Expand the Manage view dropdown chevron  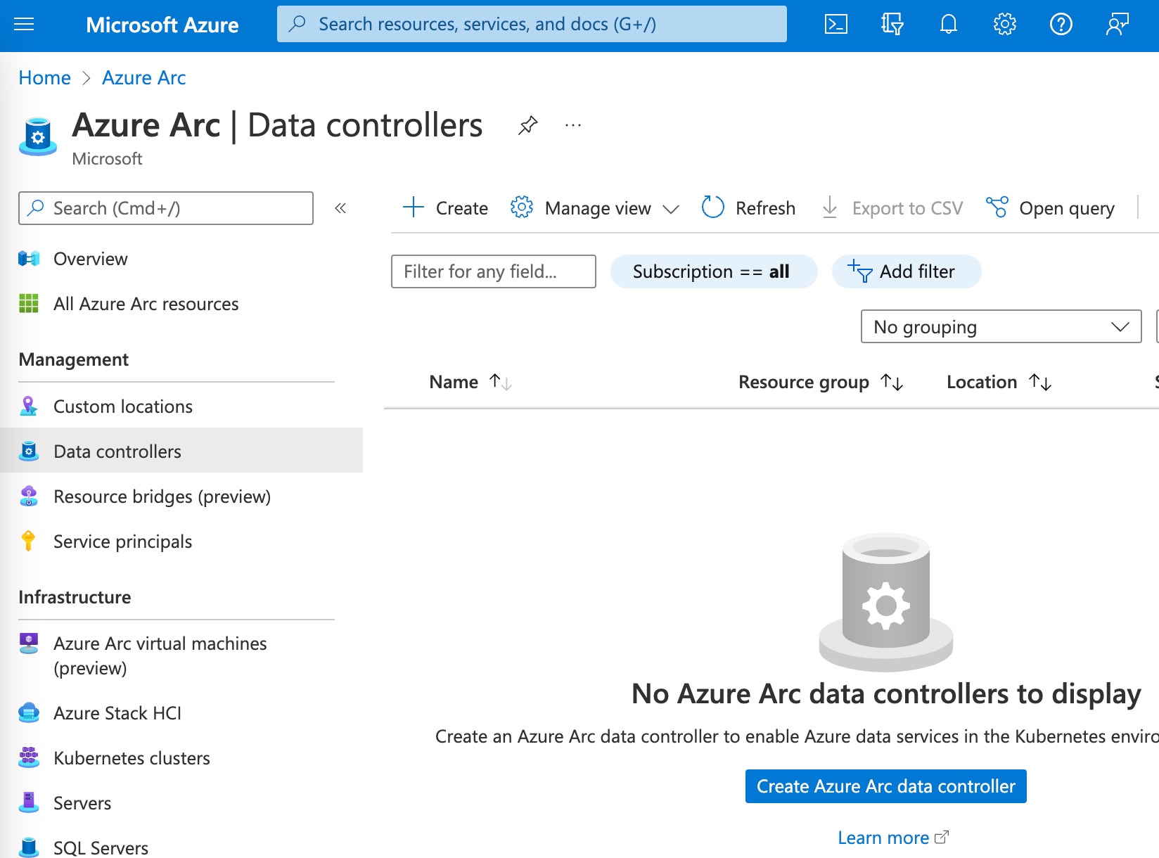click(671, 209)
